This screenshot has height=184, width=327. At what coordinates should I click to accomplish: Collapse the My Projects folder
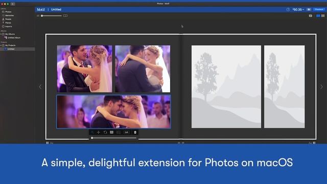pyautogui.click(x=1, y=45)
